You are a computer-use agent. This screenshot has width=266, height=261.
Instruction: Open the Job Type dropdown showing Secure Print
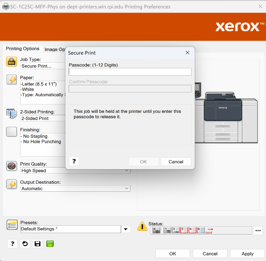(x=43, y=66)
